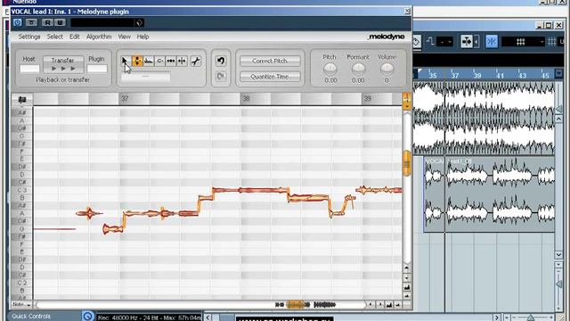
Task: Select the move notes tool with arrows
Action: pos(182,62)
